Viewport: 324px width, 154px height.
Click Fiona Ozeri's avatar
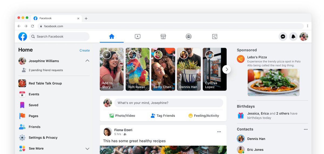(x=108, y=132)
